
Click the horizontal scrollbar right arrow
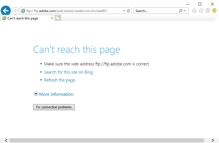[213, 140]
